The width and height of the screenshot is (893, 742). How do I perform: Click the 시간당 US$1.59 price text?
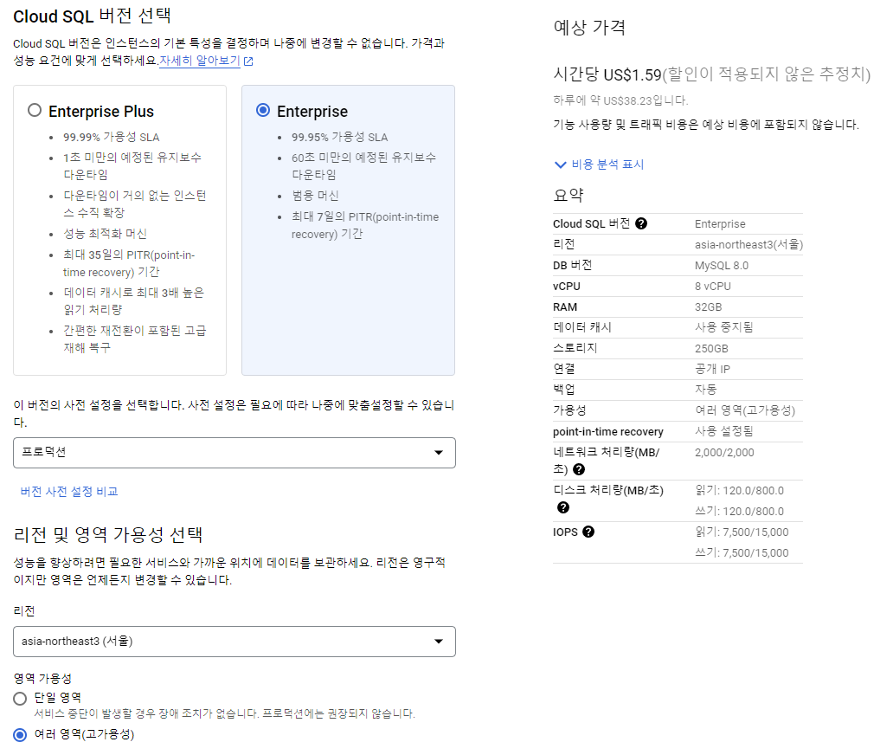pyautogui.click(x=607, y=74)
